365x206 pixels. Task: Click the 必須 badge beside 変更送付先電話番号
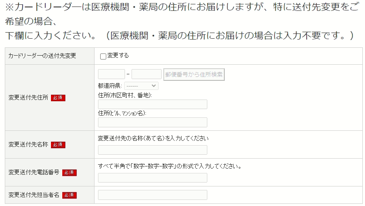click(x=70, y=173)
